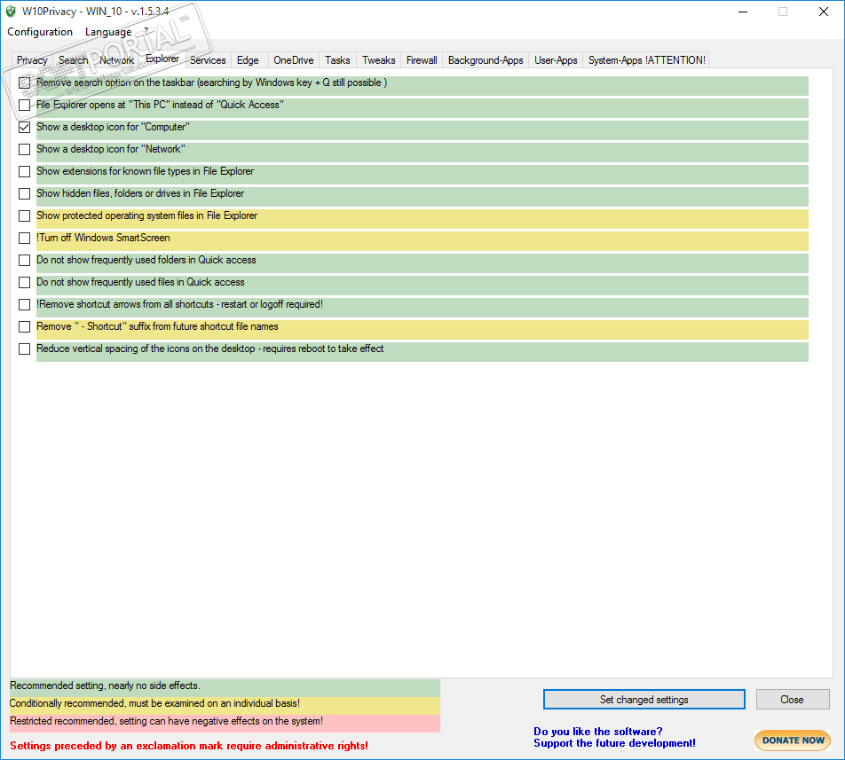This screenshot has width=845, height=760.
Task: Click the red administrative rights notice text
Action: click(x=189, y=746)
